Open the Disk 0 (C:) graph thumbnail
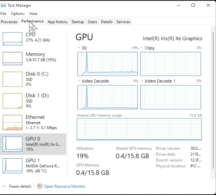The width and height of the screenshot is (216, 195). pos(12,79)
